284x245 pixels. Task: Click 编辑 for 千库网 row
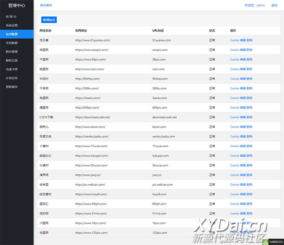(x=243, y=88)
